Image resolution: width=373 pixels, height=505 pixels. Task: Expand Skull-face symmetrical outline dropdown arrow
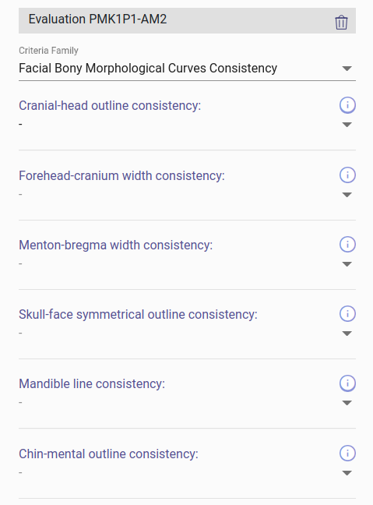[x=347, y=334]
